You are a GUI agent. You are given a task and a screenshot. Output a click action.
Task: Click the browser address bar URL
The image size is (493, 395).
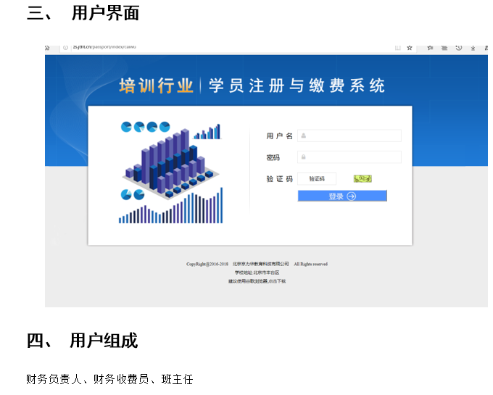[104, 47]
